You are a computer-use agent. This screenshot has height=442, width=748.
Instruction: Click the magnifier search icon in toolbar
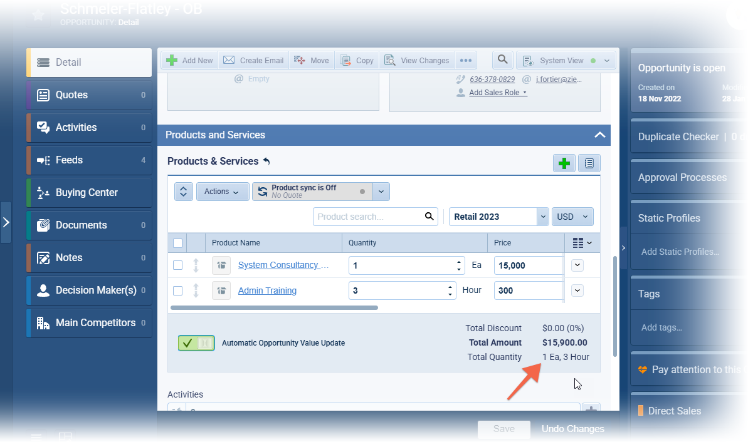pyautogui.click(x=502, y=60)
